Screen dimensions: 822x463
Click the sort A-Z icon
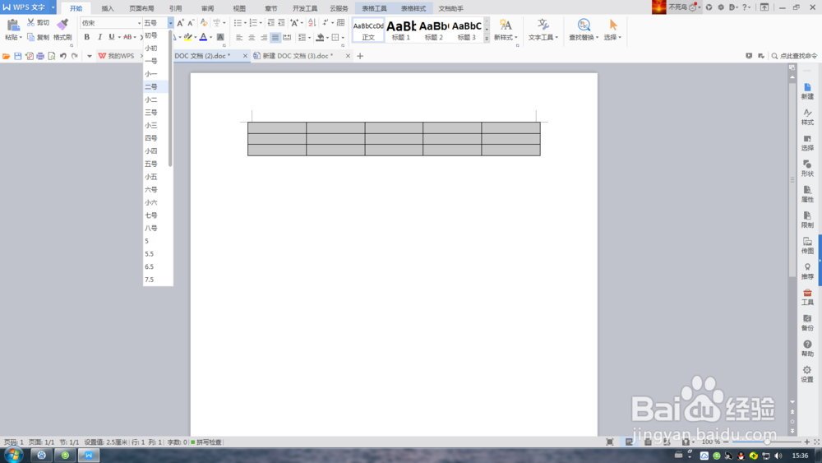[x=312, y=22]
